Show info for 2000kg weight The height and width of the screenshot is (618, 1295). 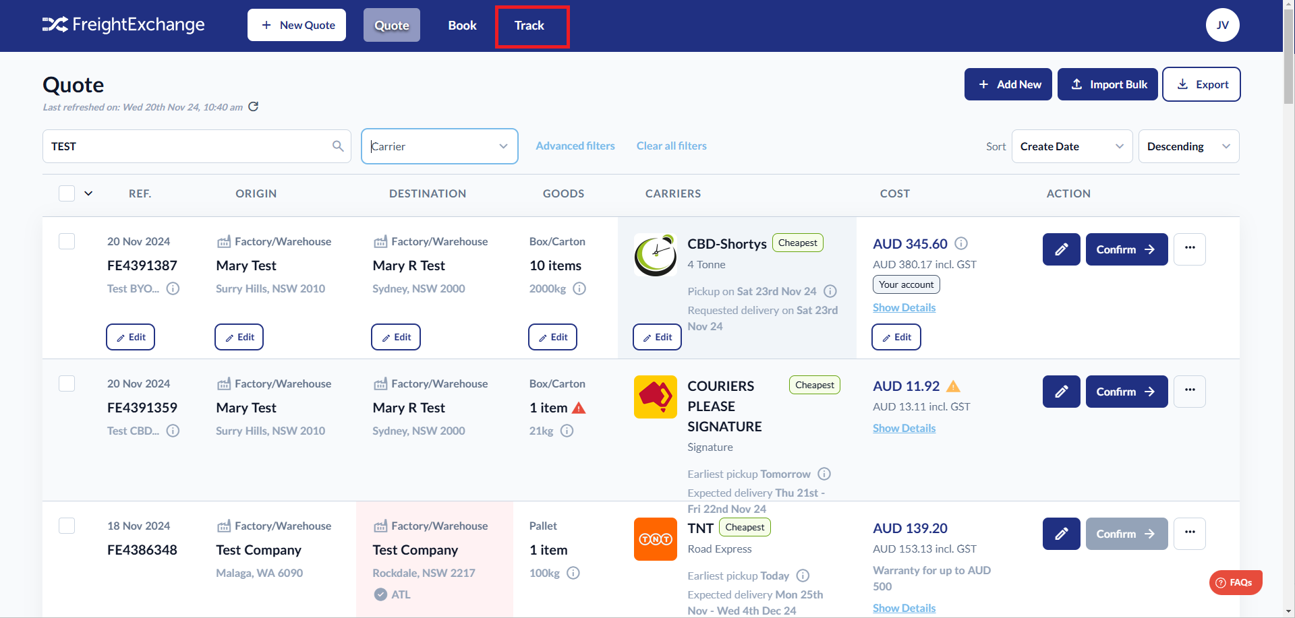579,288
